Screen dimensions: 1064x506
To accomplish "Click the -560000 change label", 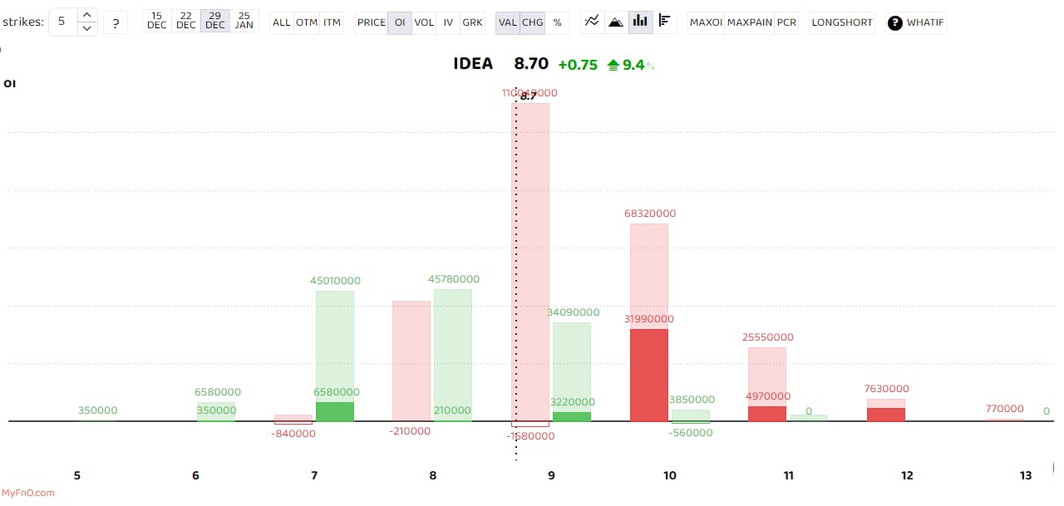I will tap(691, 433).
